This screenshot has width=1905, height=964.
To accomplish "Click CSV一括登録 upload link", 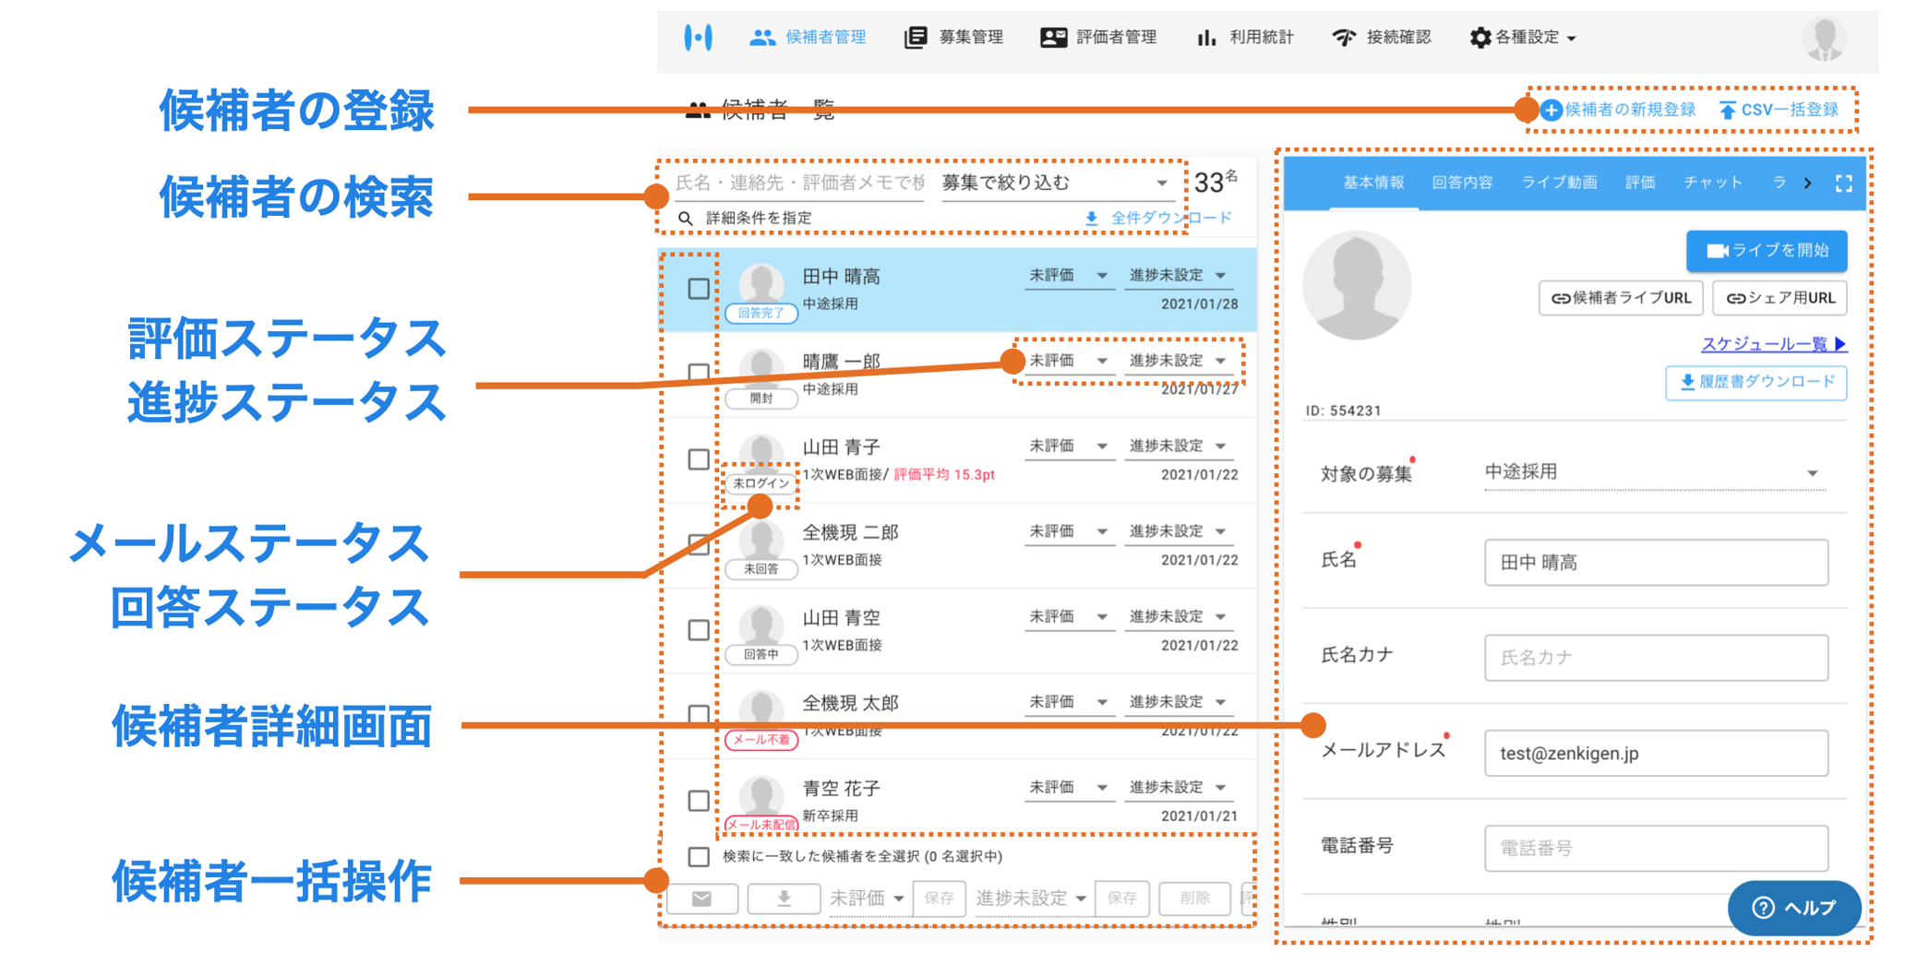I will click(1779, 110).
